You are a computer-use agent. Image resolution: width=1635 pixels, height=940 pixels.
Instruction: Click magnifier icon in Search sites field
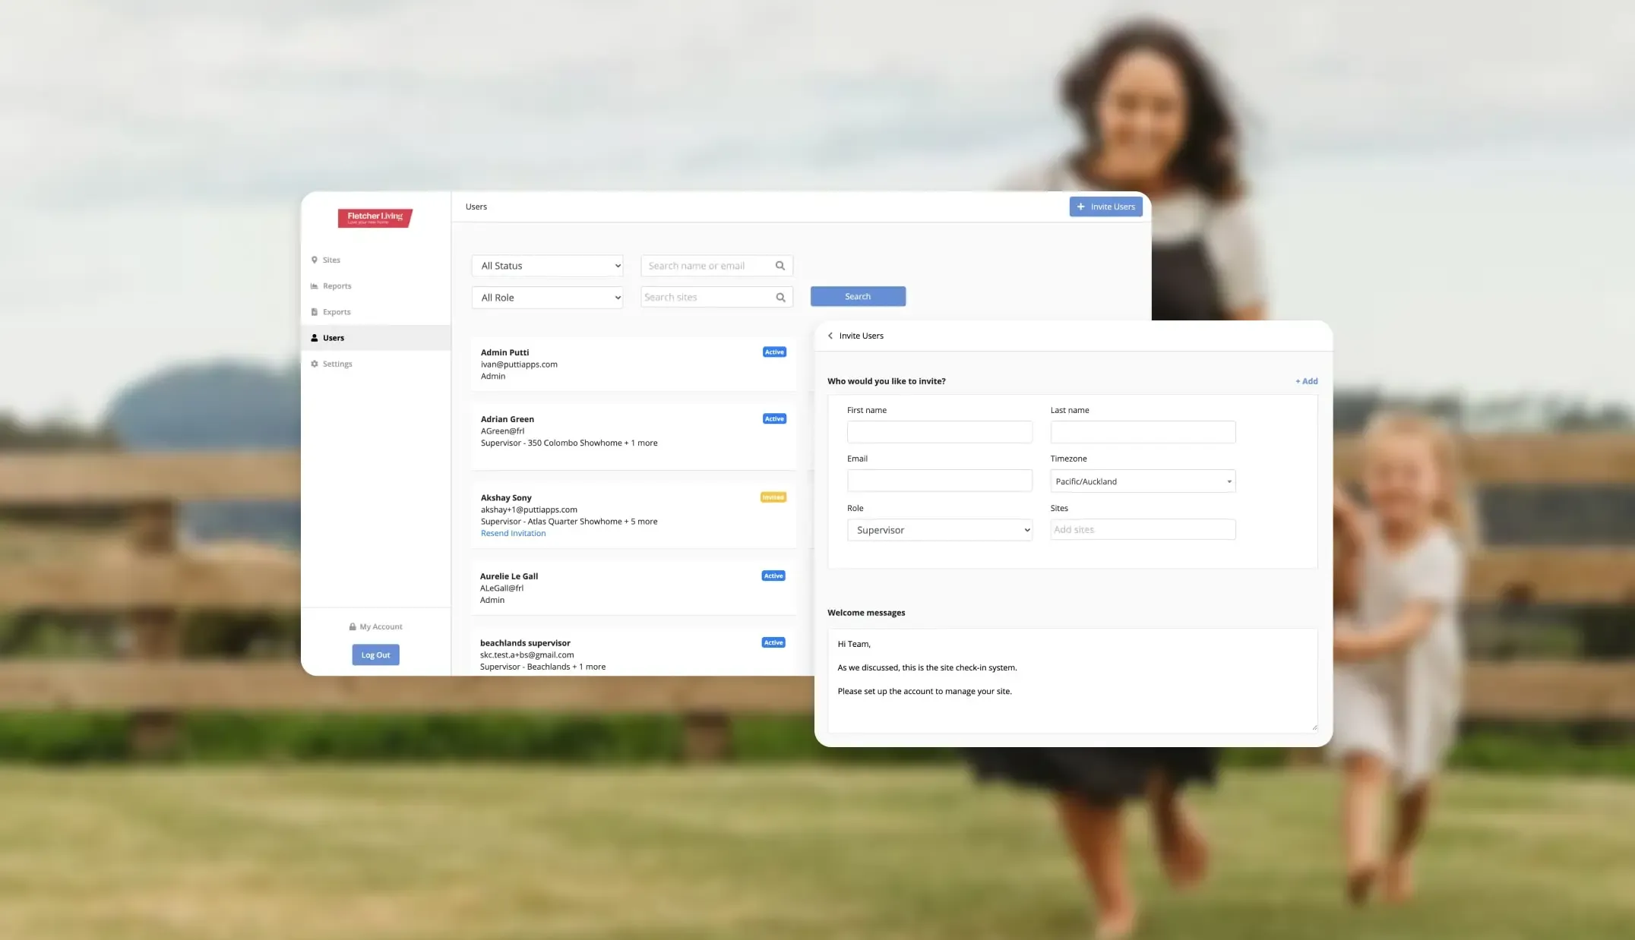[780, 298]
